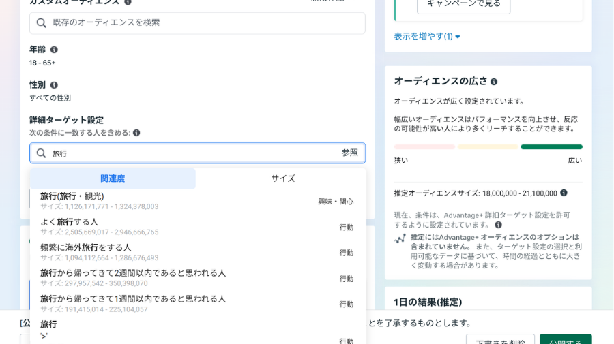The image size is (614, 344).
Task: Click the 広い gauge label
Action: (575, 161)
